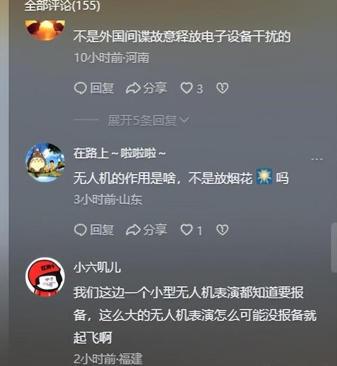Click reply bubble icon under Henan comment
This screenshot has width=337, height=366.
(81, 88)
